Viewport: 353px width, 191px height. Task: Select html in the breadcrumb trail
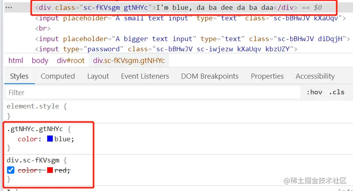[16, 60]
